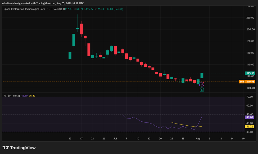This screenshot has height=154, width=258.
Task: Select the Space Exploration Technologies Corp symbol title
Action: pos(24,9)
